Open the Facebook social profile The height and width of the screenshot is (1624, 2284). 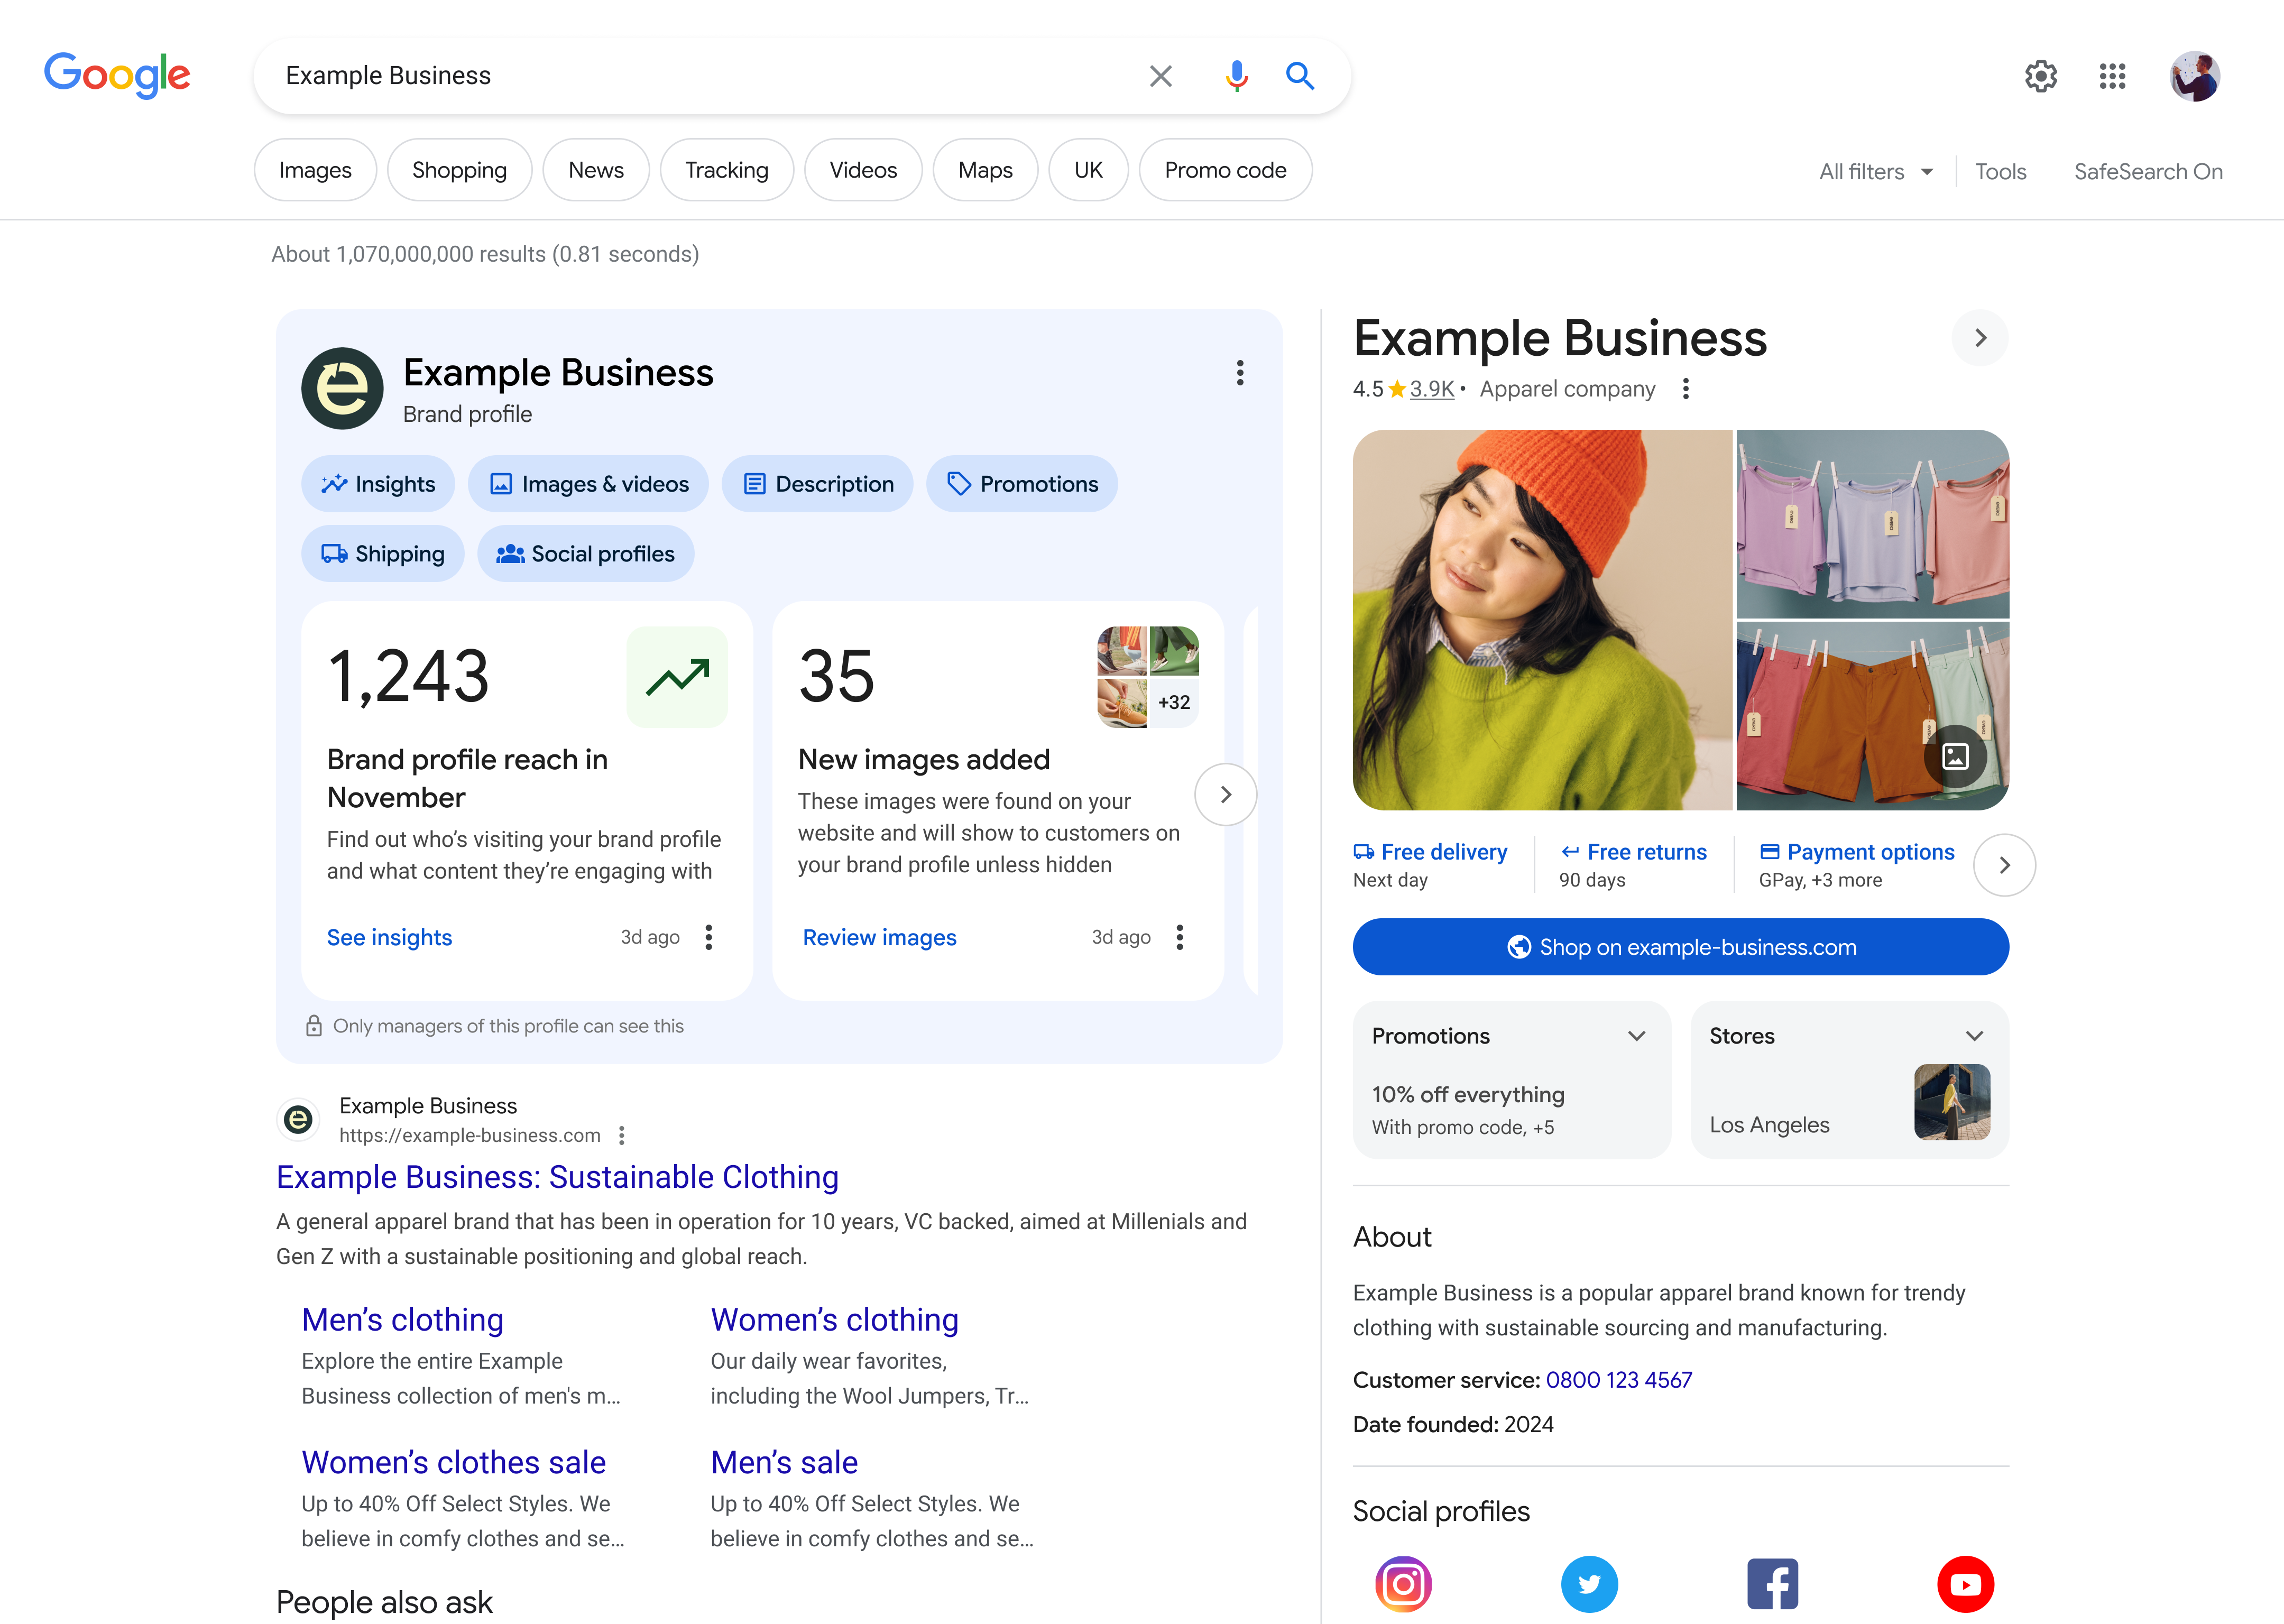click(1773, 1584)
